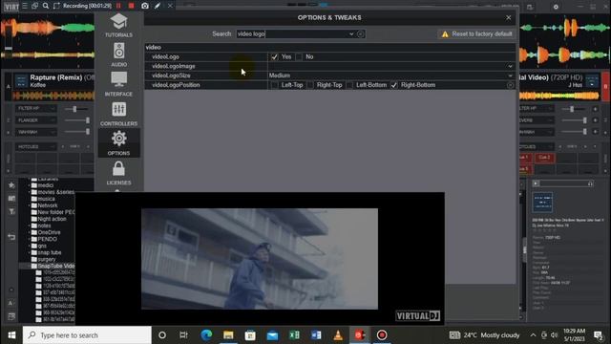Screen dimensions: 611x344
Task: Stop the recording with the red square
Action: coord(132,6)
